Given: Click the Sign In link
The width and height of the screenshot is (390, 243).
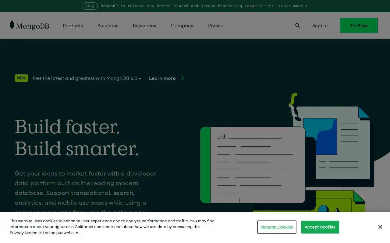Looking at the screenshot, I should [320, 26].
